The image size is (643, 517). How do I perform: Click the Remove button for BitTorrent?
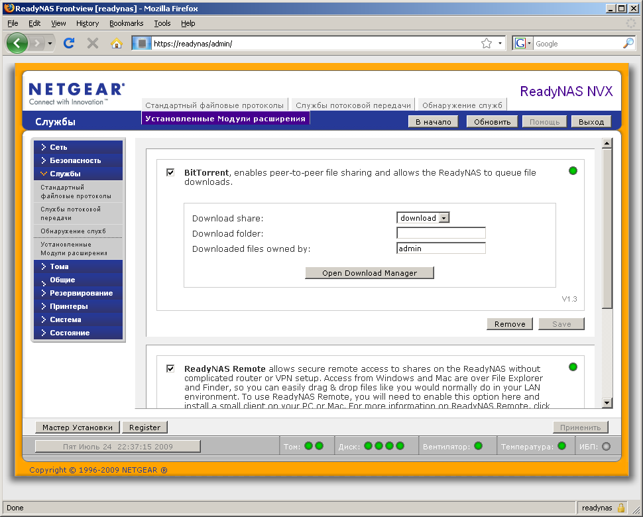510,324
